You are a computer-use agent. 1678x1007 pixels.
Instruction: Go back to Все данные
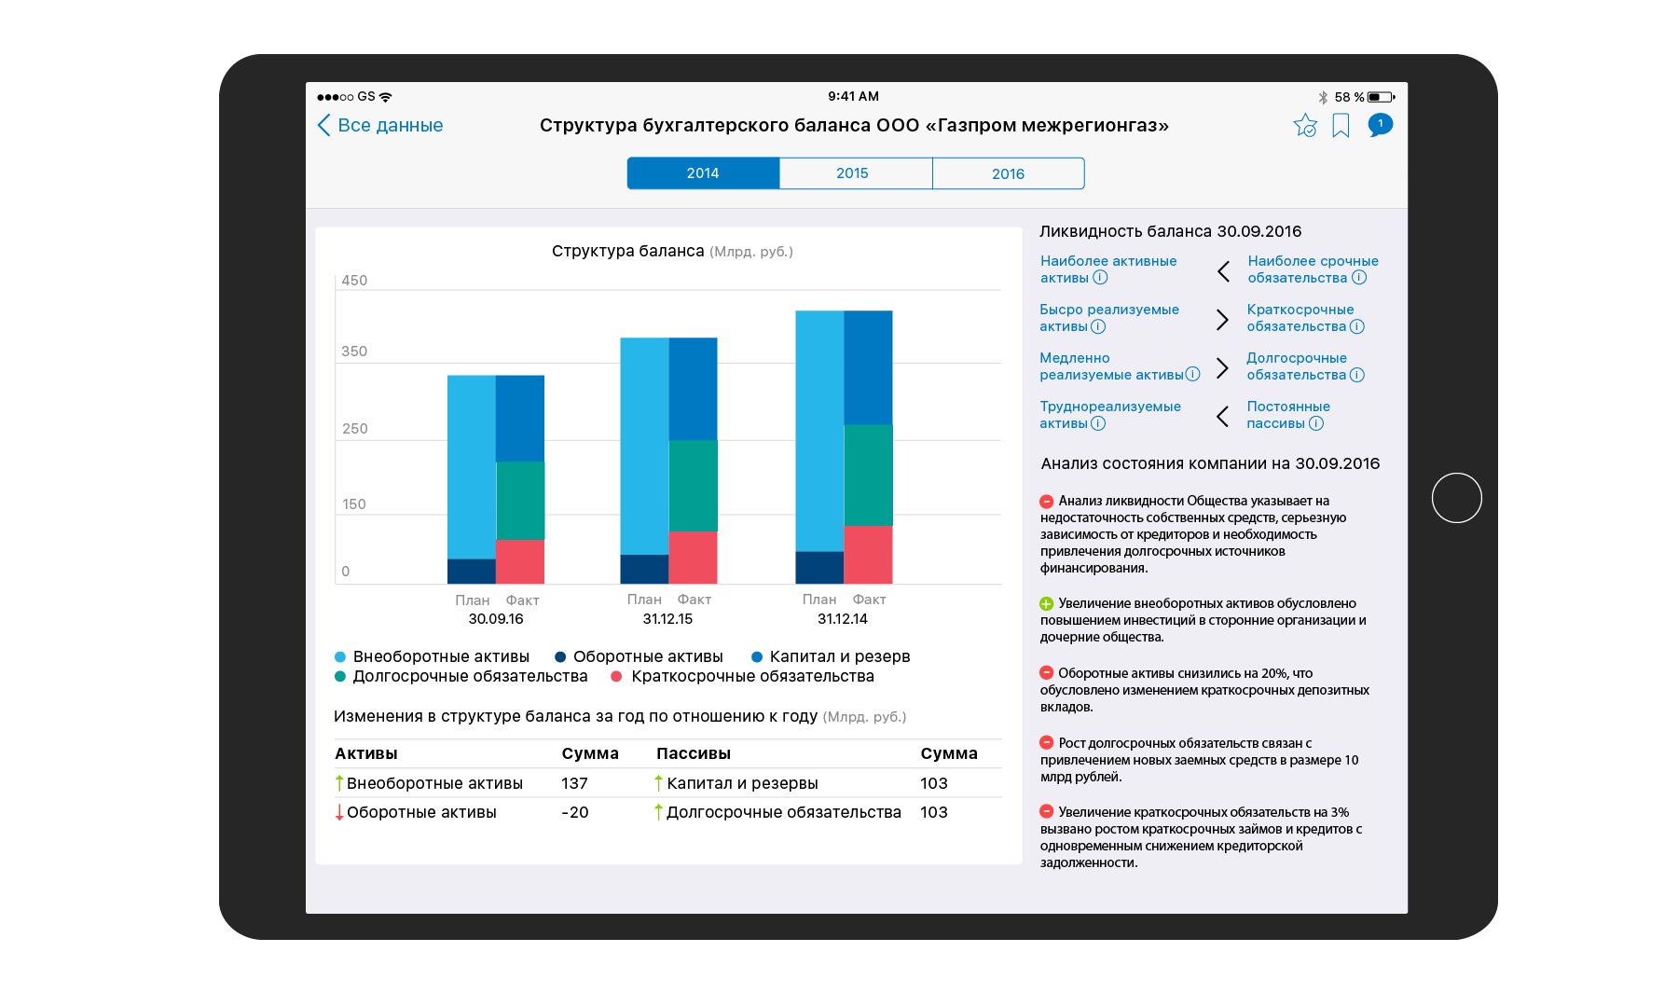pyautogui.click(x=380, y=126)
